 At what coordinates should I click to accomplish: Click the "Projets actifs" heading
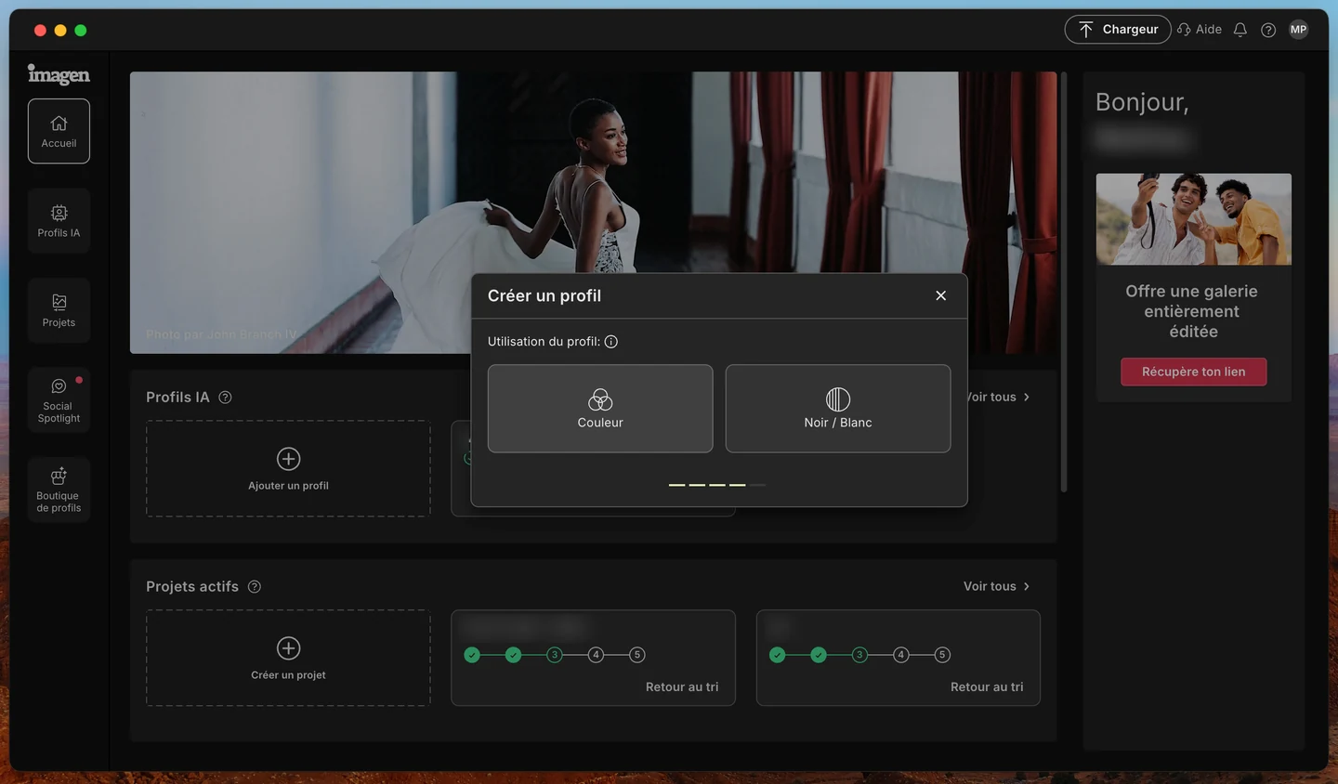192,587
